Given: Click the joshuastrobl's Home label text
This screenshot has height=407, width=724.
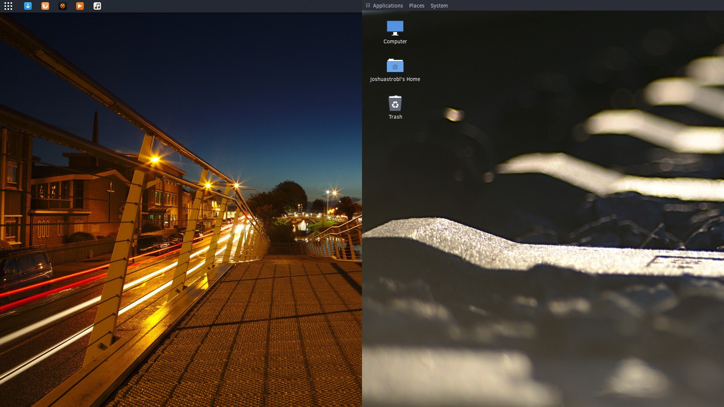Looking at the screenshot, I should [x=395, y=79].
